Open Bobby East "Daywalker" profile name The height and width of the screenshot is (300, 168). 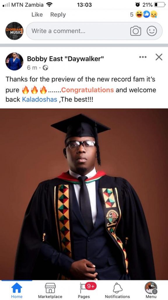tap(65, 59)
